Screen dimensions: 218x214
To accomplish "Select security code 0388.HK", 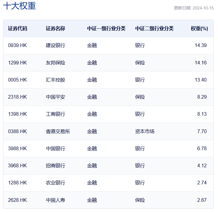I will pyautogui.click(x=17, y=132).
